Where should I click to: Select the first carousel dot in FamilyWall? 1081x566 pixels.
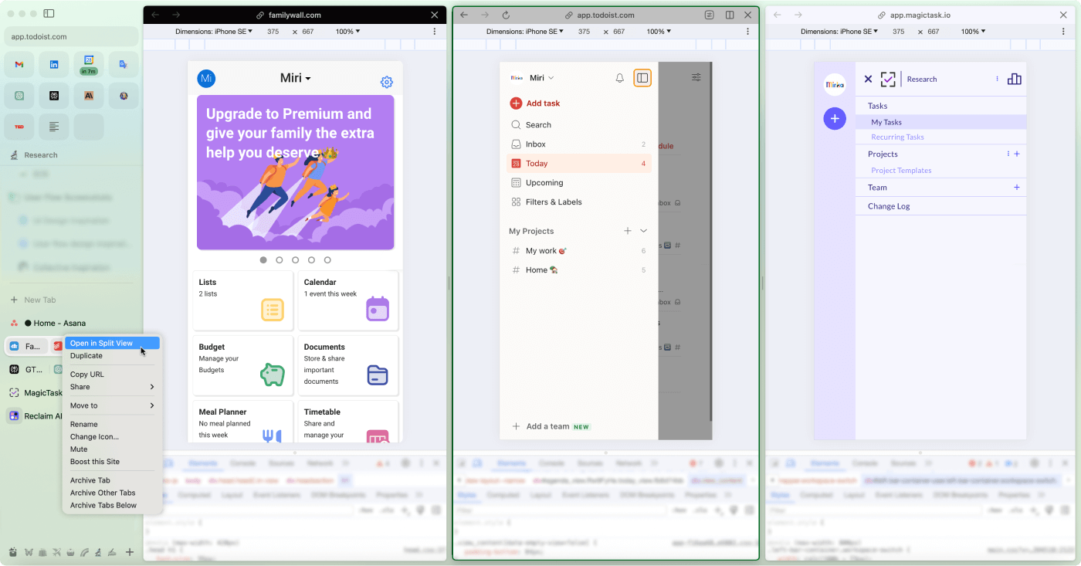tap(263, 260)
